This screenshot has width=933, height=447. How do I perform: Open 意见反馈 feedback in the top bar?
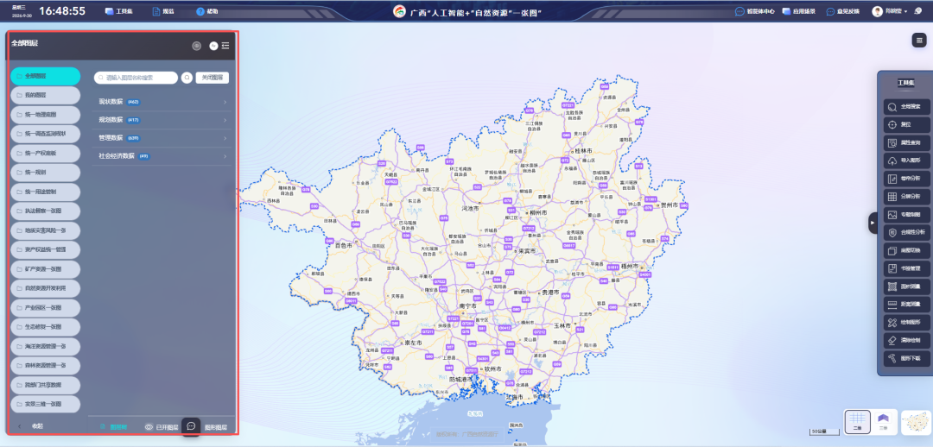(x=842, y=11)
